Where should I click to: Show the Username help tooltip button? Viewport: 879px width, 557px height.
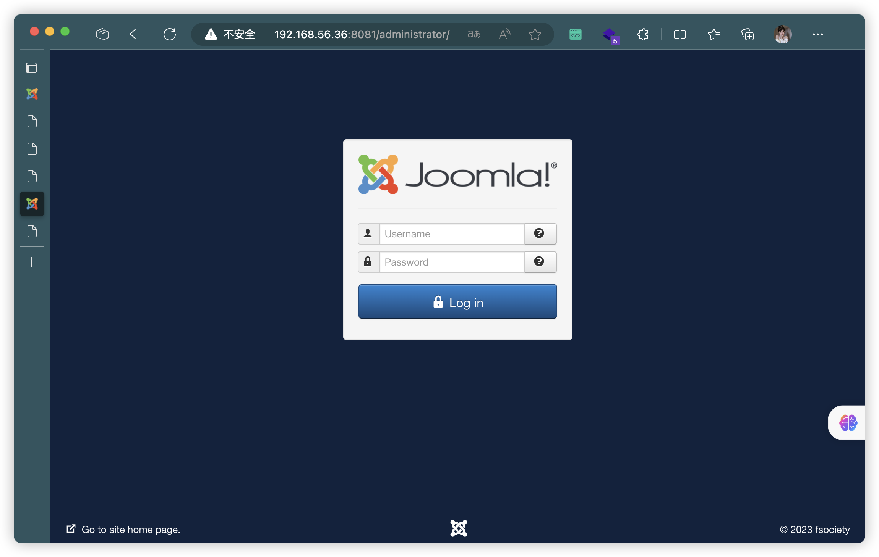(x=540, y=234)
